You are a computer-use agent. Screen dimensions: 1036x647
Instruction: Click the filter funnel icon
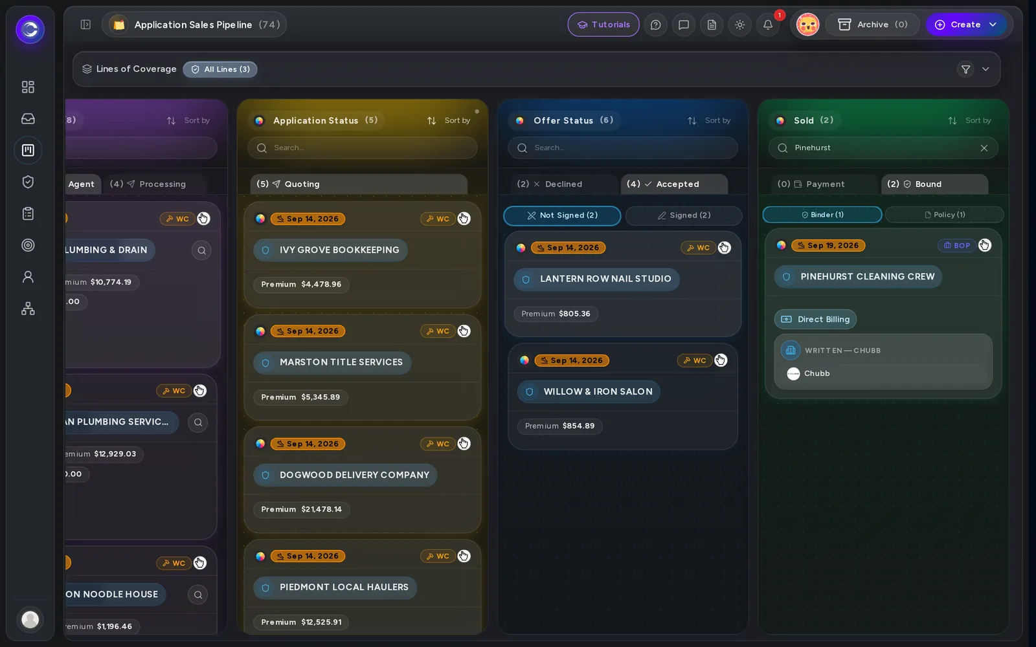(x=965, y=69)
